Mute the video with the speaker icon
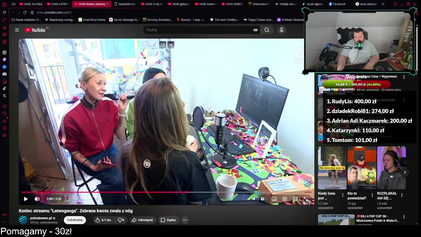 click(x=37, y=199)
